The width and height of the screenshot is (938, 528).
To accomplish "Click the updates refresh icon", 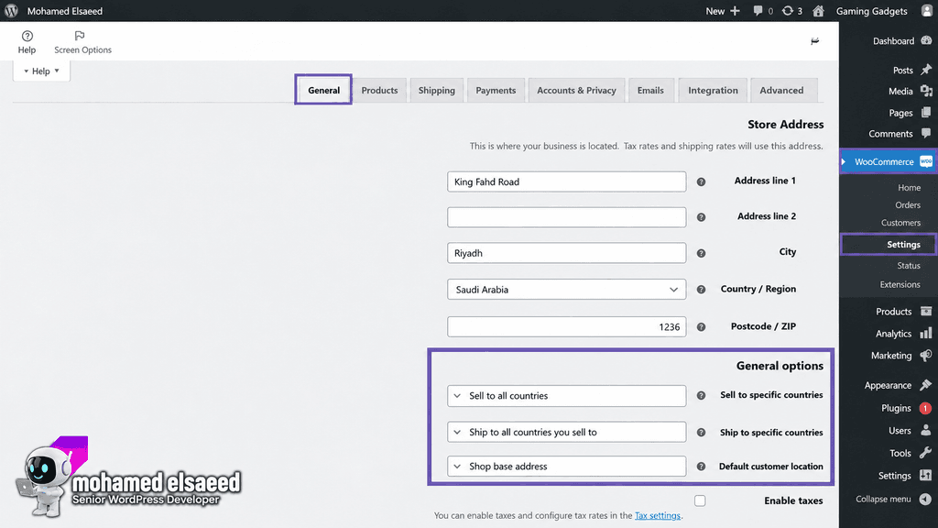I will point(787,11).
